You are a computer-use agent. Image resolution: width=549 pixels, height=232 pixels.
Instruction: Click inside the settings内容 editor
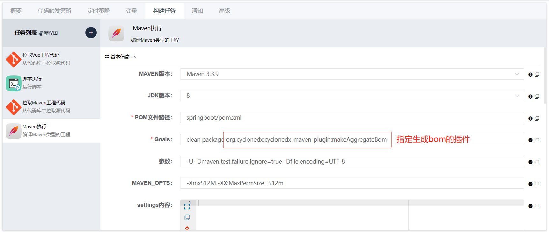(x=360, y=215)
